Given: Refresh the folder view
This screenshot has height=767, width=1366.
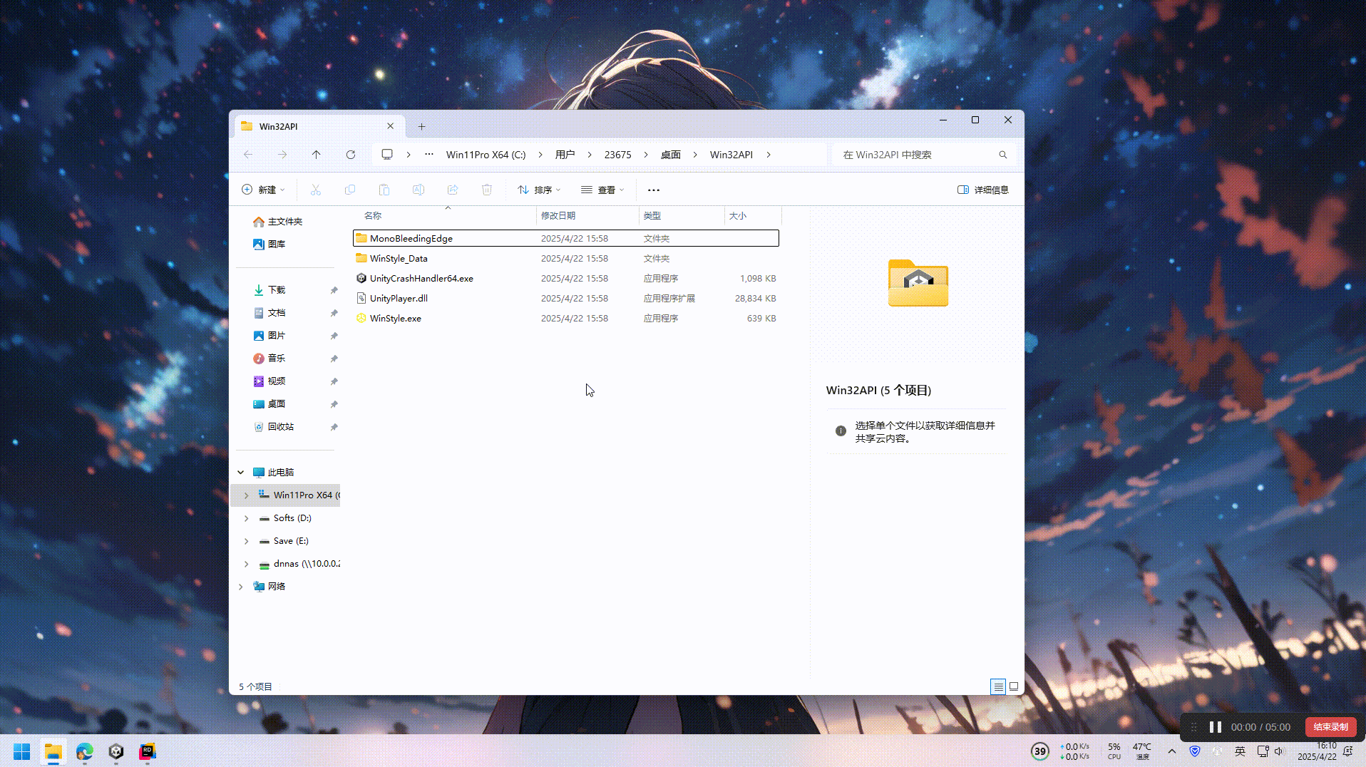Looking at the screenshot, I should (x=351, y=155).
